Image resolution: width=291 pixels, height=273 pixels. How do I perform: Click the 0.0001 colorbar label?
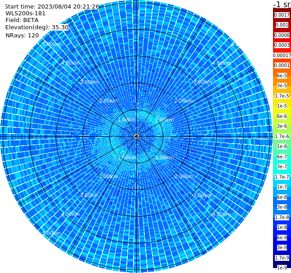282,65
